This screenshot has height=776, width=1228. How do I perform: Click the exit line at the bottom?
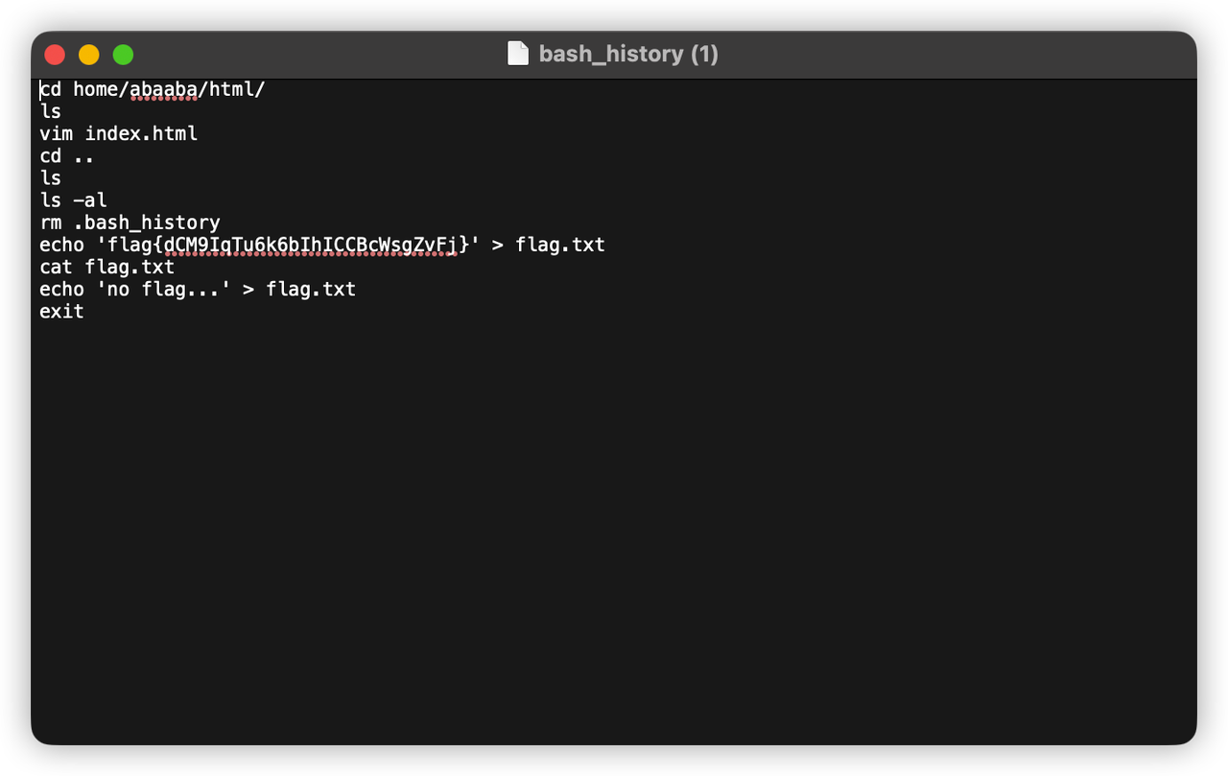click(x=60, y=311)
